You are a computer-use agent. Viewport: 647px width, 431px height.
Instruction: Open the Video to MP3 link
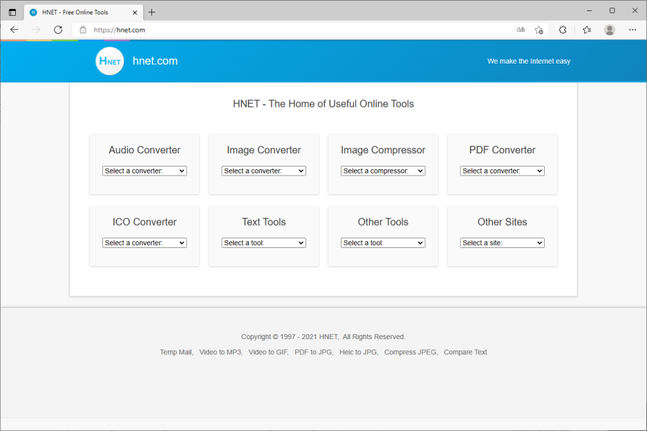(221, 352)
